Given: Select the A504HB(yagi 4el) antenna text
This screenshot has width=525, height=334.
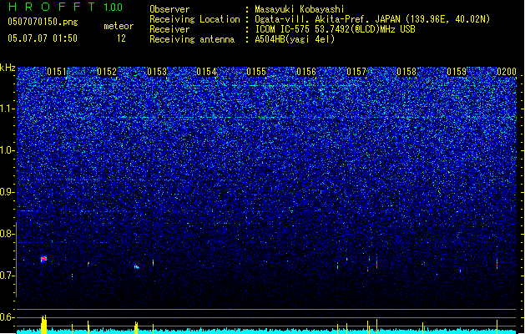Looking at the screenshot, I should point(295,39).
